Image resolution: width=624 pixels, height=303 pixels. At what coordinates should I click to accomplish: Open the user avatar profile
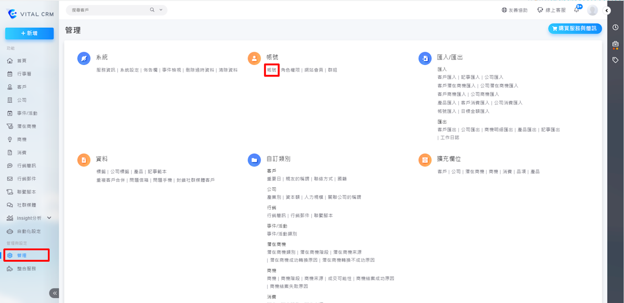pos(592,11)
